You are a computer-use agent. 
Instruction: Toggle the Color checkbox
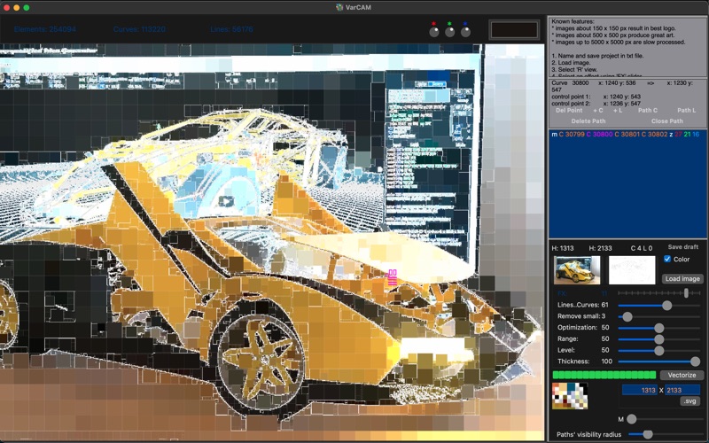coord(667,259)
